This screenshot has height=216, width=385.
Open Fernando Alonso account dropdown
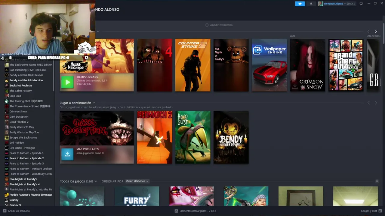[x=339, y=4]
